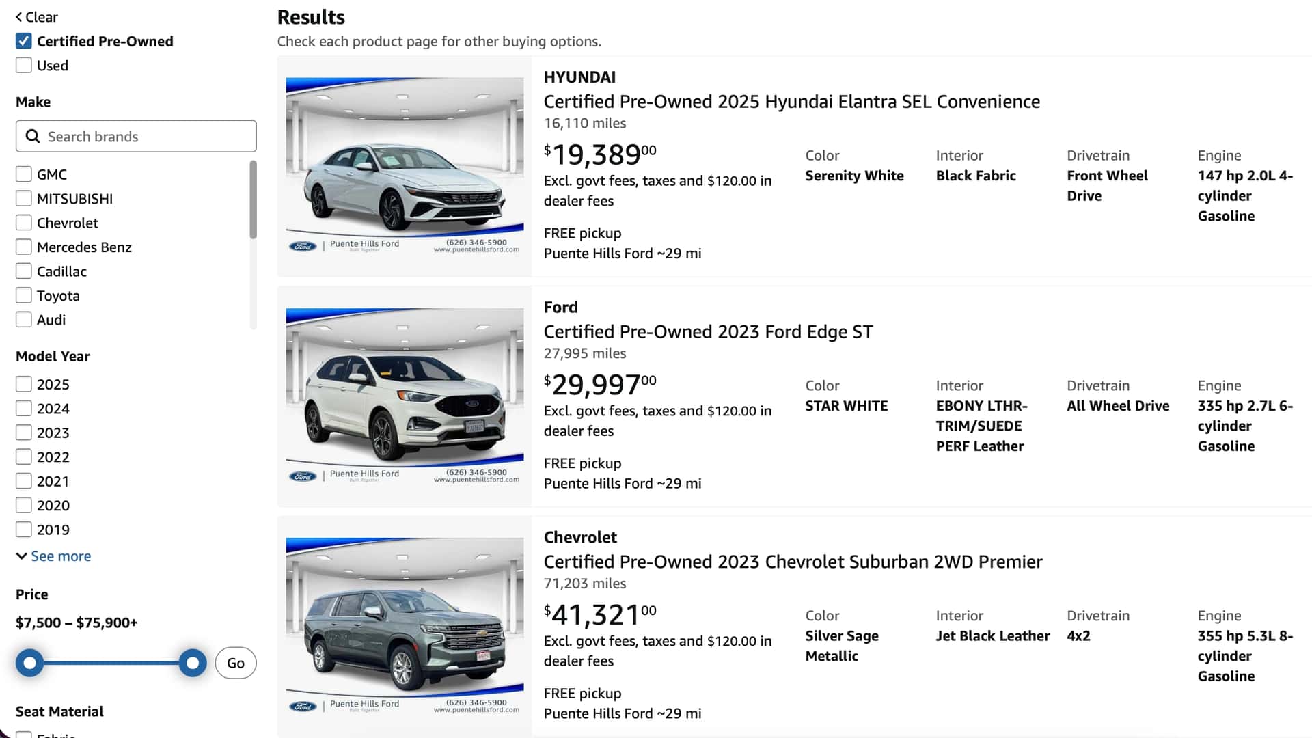1312x738 pixels.
Task: Open the 2023 Ford Edge ST listing title
Action: pyautogui.click(x=708, y=332)
